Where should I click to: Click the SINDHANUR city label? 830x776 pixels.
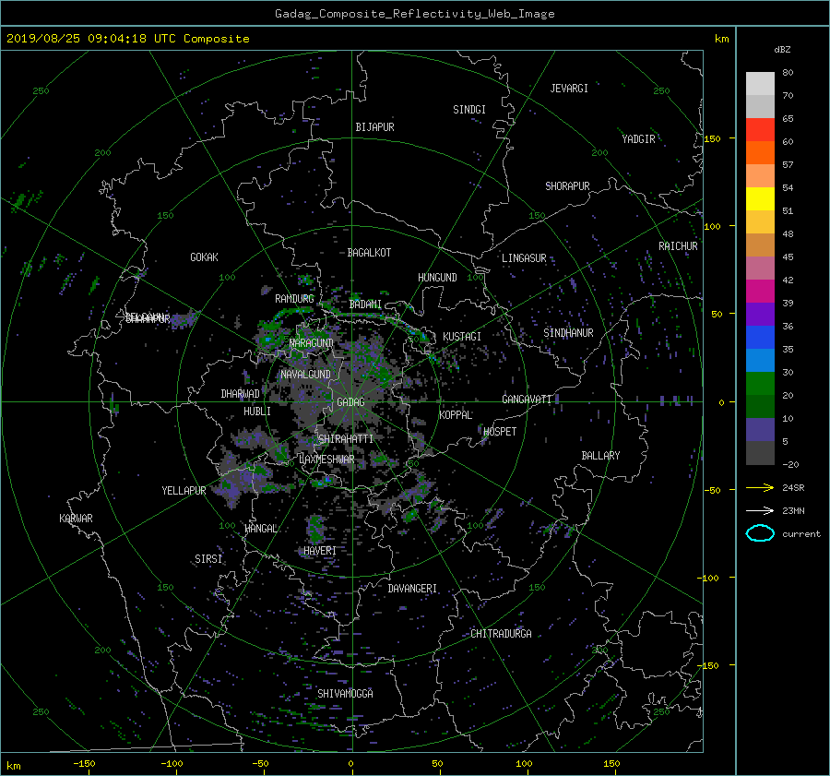point(568,333)
